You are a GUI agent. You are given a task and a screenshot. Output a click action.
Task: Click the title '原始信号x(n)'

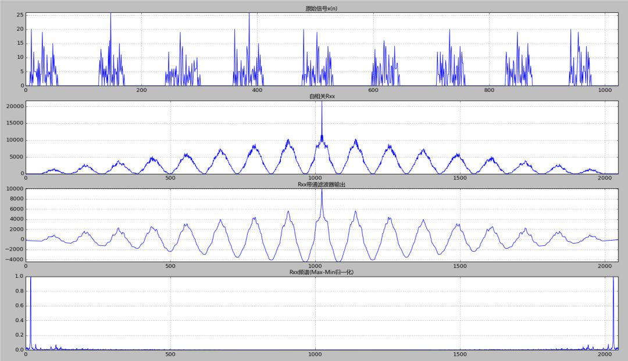pyautogui.click(x=321, y=8)
